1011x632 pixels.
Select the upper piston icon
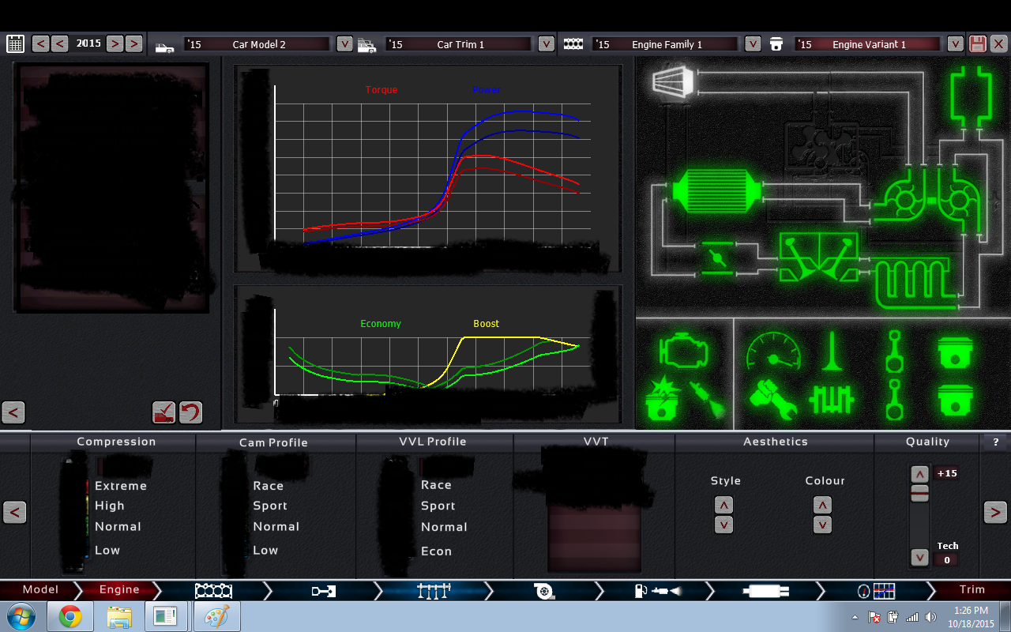(x=955, y=353)
